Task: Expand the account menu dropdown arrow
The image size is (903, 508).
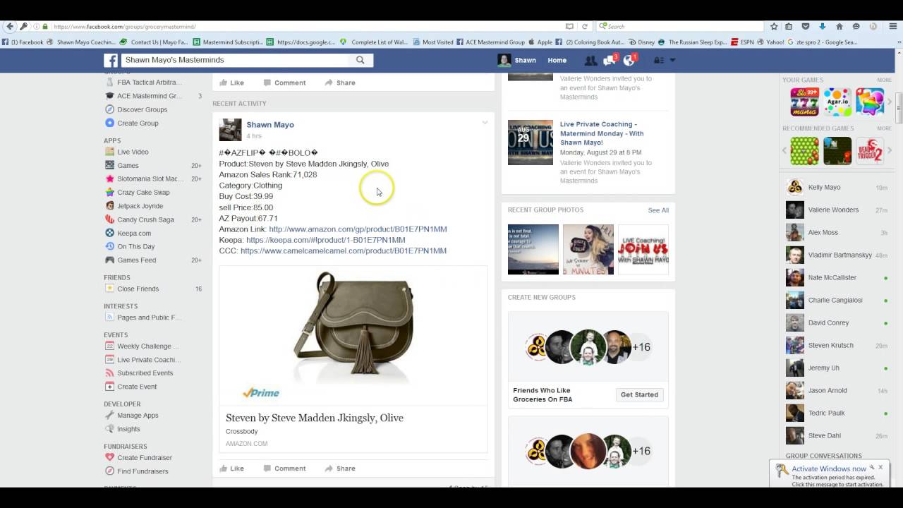Action: (672, 61)
